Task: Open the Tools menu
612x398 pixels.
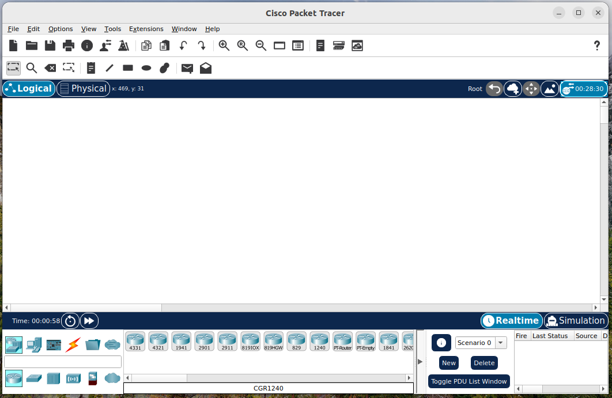Action: click(112, 29)
